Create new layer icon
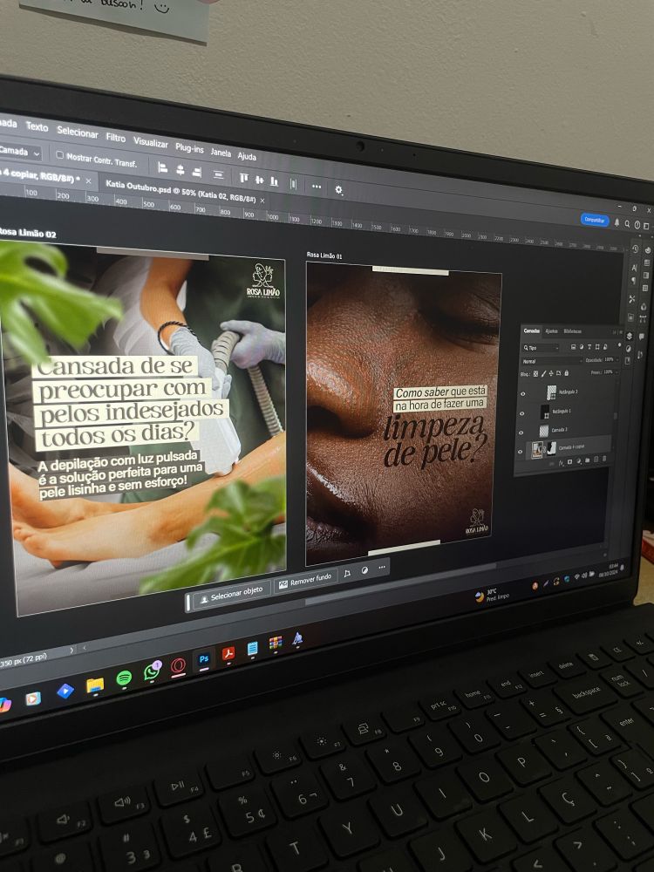 [x=596, y=460]
